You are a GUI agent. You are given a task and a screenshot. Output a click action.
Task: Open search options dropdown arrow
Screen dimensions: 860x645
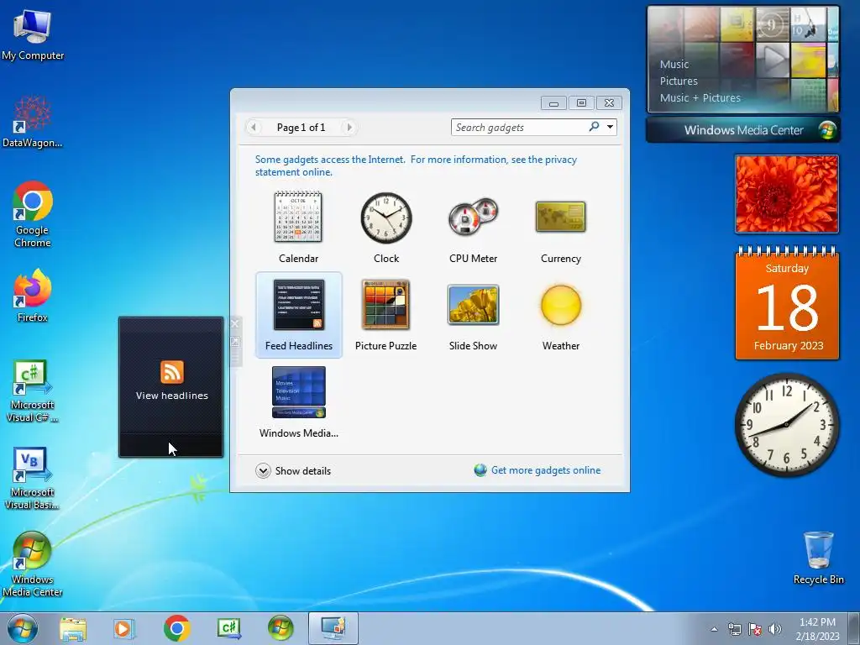(610, 128)
